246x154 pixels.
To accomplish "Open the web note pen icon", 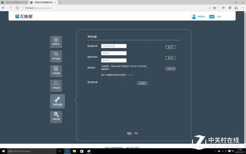I will tap(230, 8).
